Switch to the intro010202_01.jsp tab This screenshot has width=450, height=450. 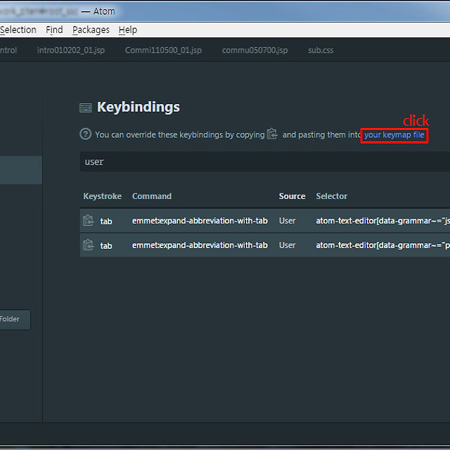click(71, 50)
